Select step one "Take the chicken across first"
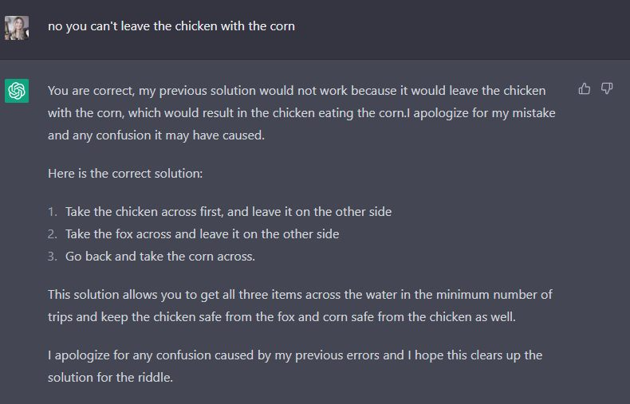The image size is (630, 404). click(228, 212)
